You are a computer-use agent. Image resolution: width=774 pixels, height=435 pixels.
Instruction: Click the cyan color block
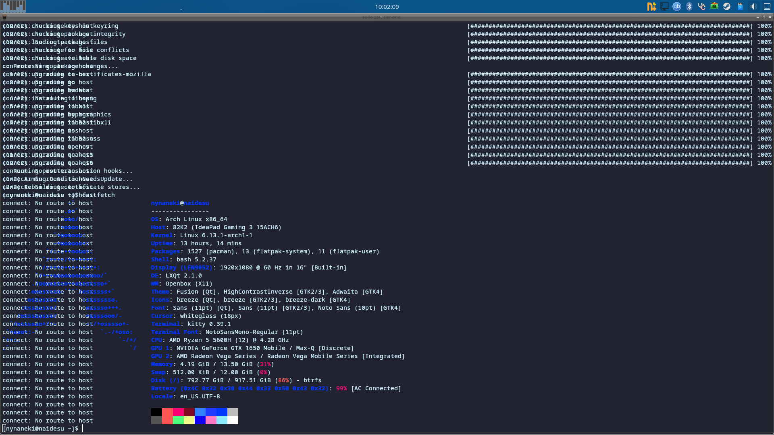tap(222, 420)
